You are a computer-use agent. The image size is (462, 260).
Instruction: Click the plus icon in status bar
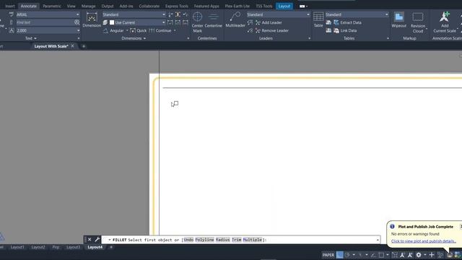click(432, 255)
